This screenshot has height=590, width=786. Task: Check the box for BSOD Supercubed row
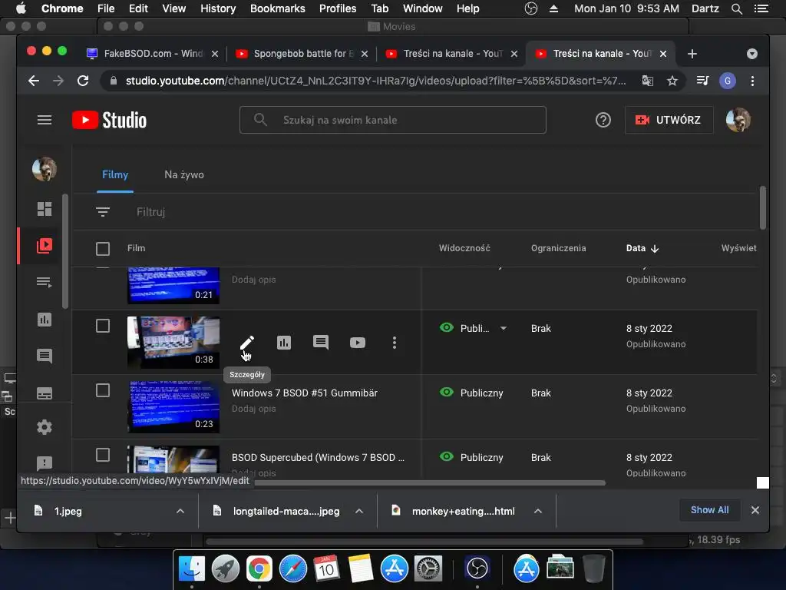(103, 455)
